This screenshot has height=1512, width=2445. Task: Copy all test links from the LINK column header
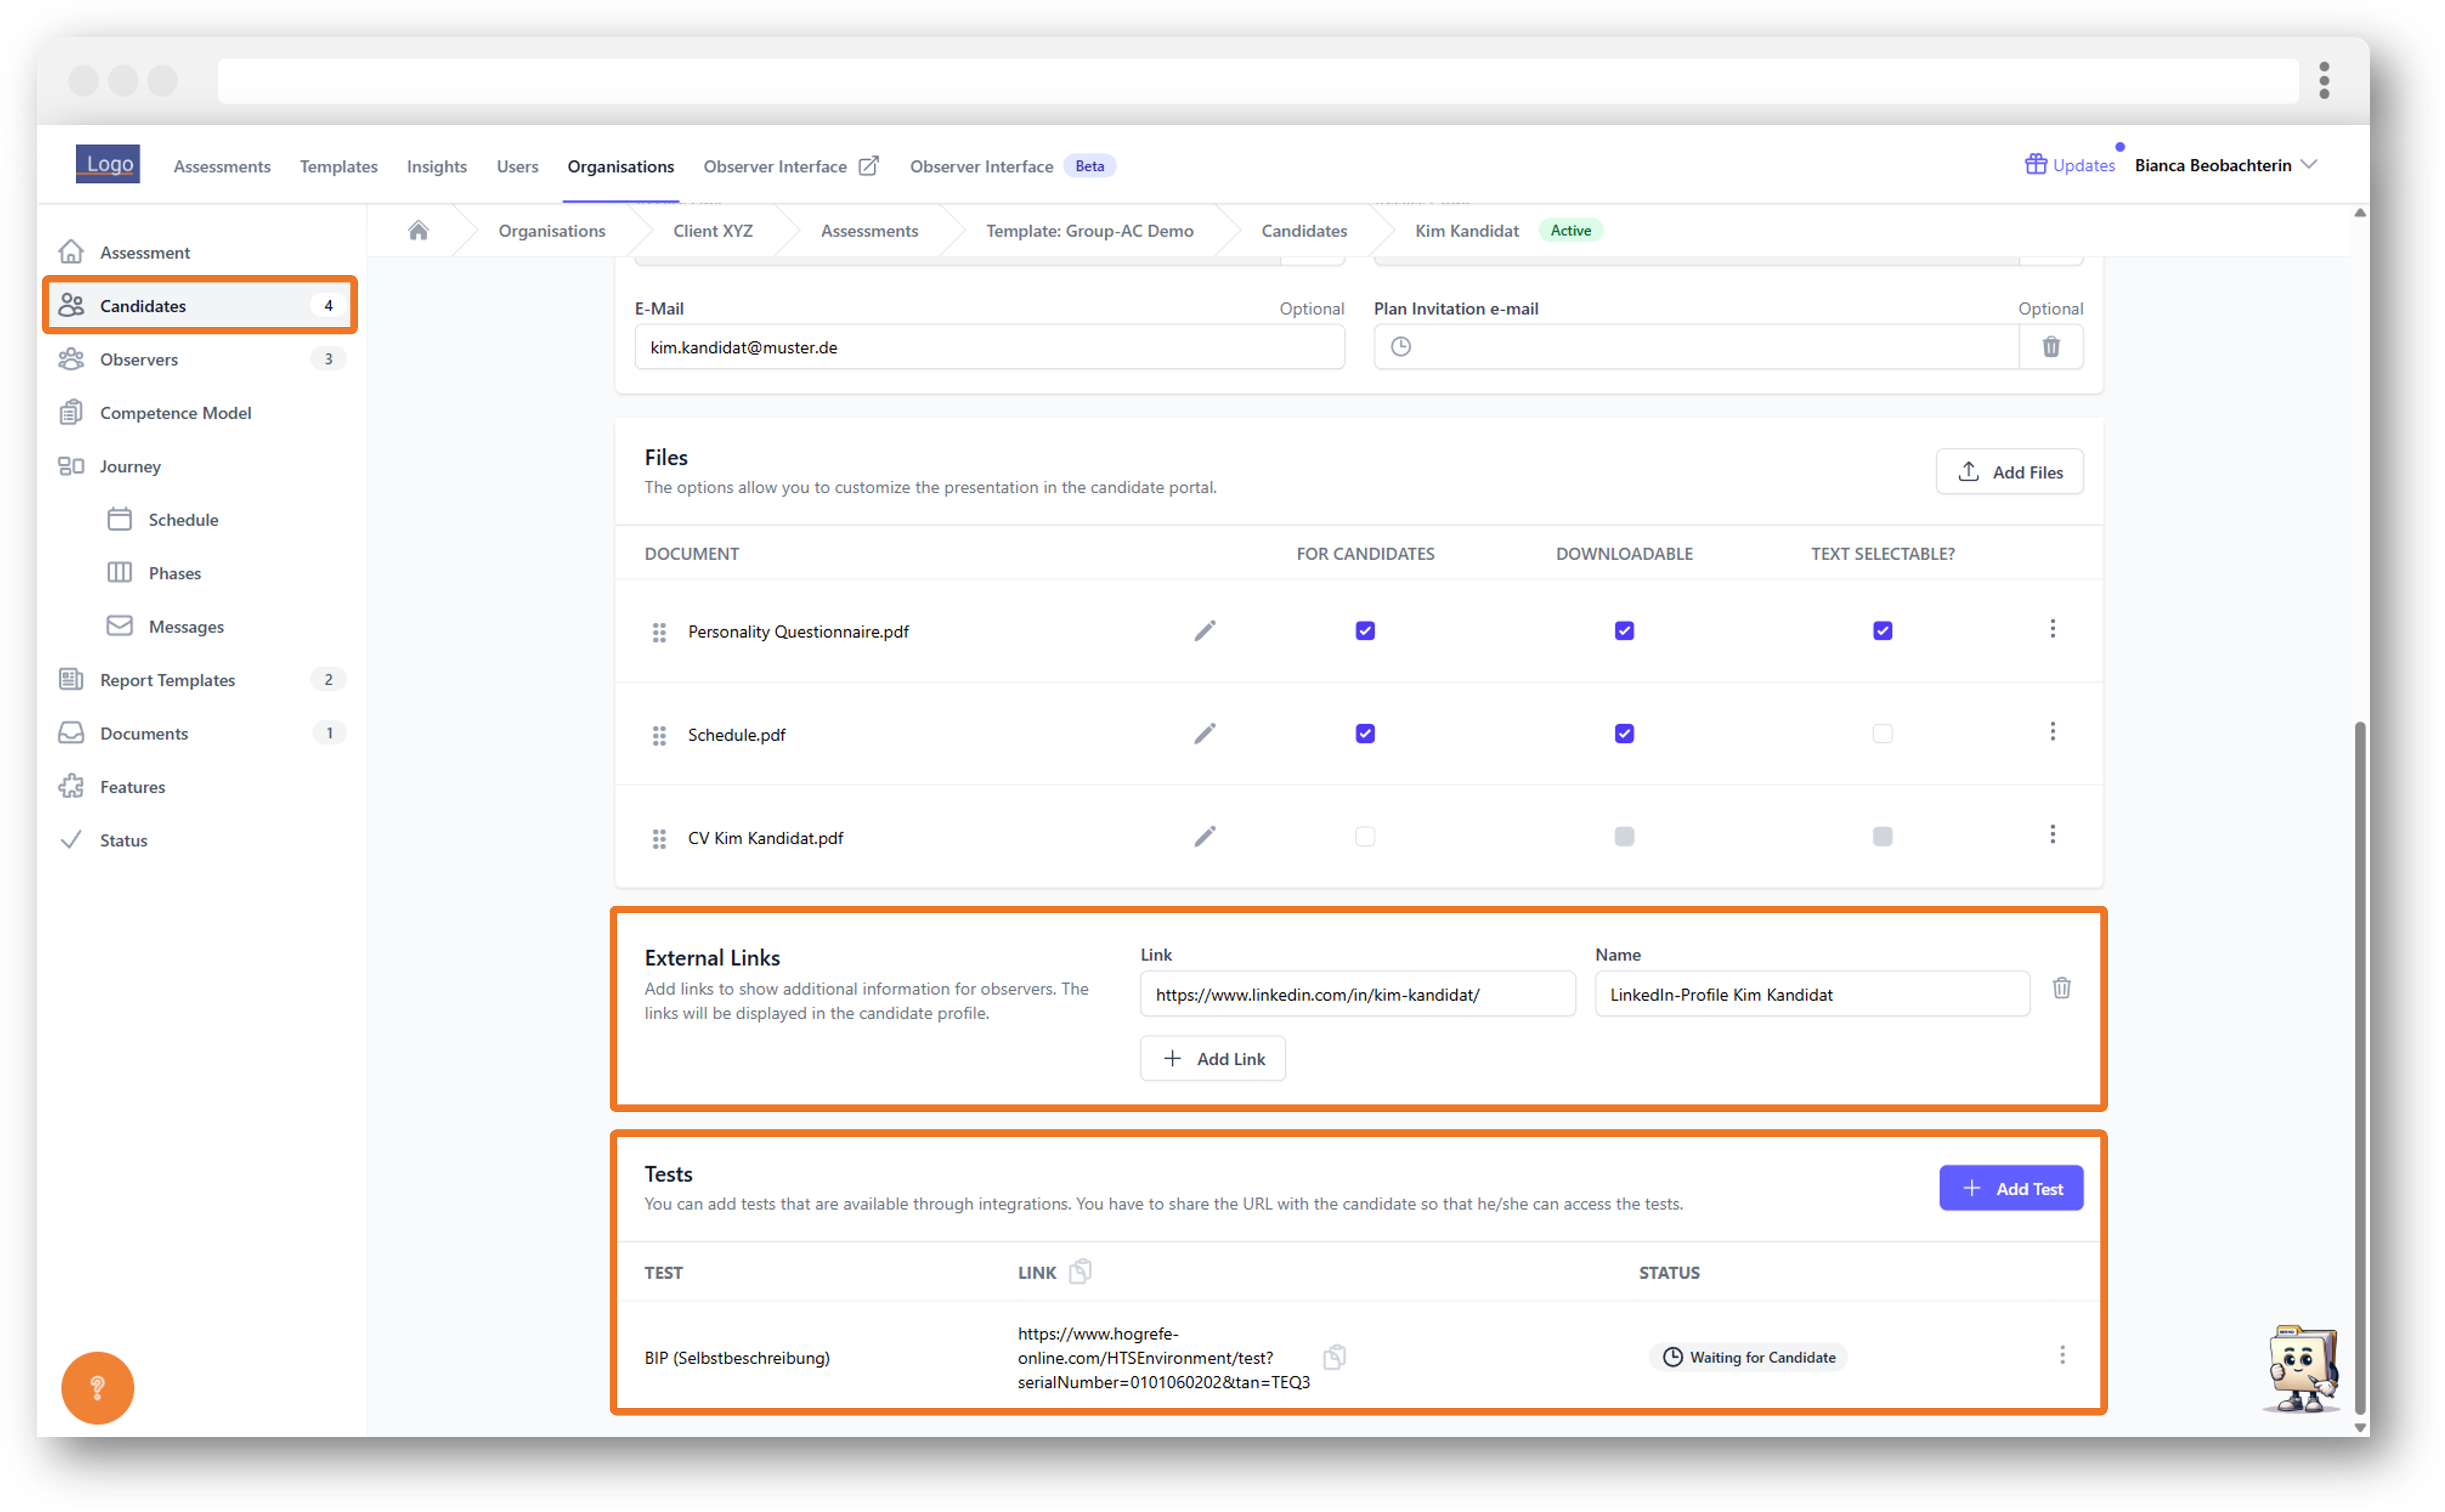pos(1080,1271)
